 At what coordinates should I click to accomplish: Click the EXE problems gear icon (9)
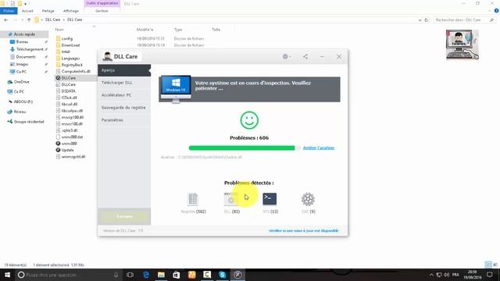pyautogui.click(x=308, y=199)
